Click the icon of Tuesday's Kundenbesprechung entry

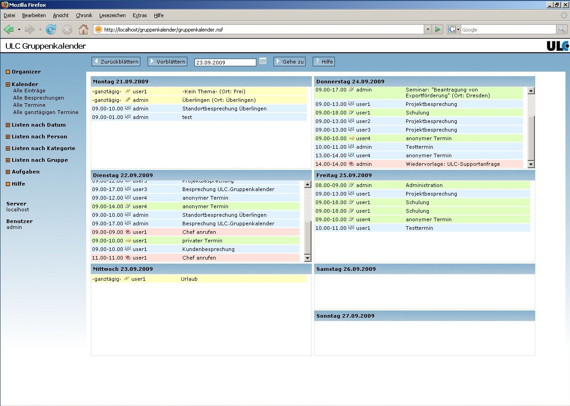tap(127, 249)
